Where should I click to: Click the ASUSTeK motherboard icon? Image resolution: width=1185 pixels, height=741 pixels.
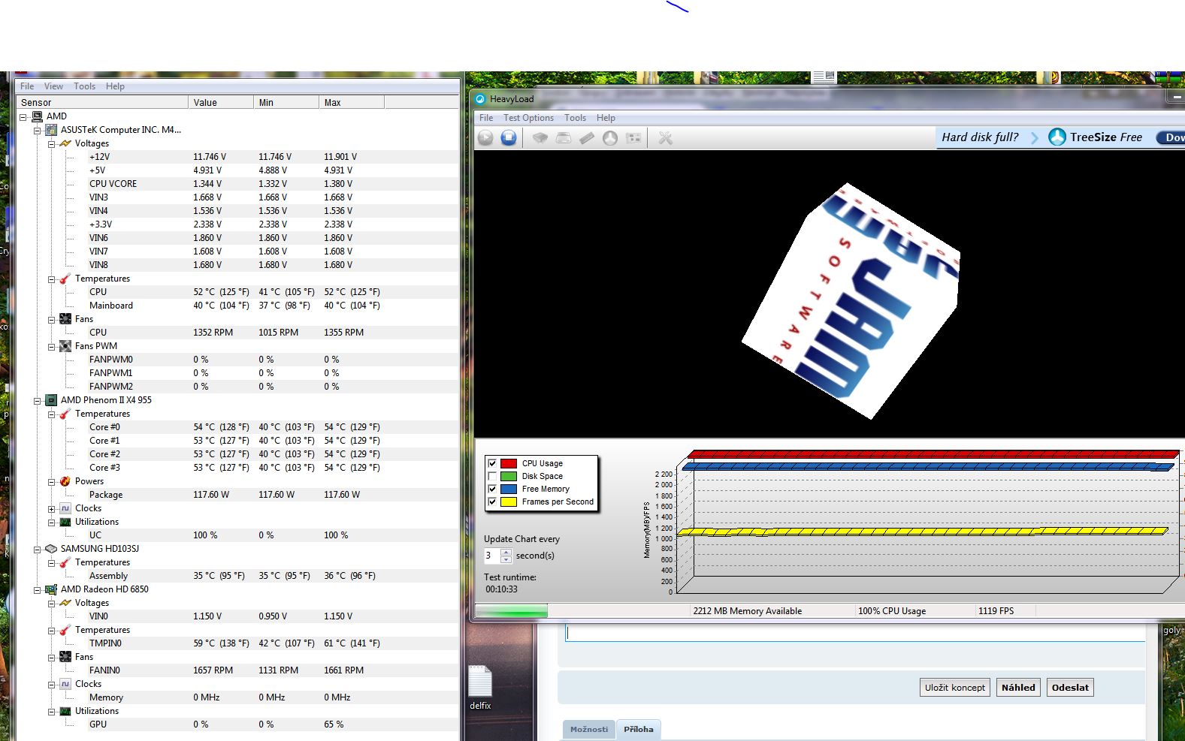tap(51, 130)
